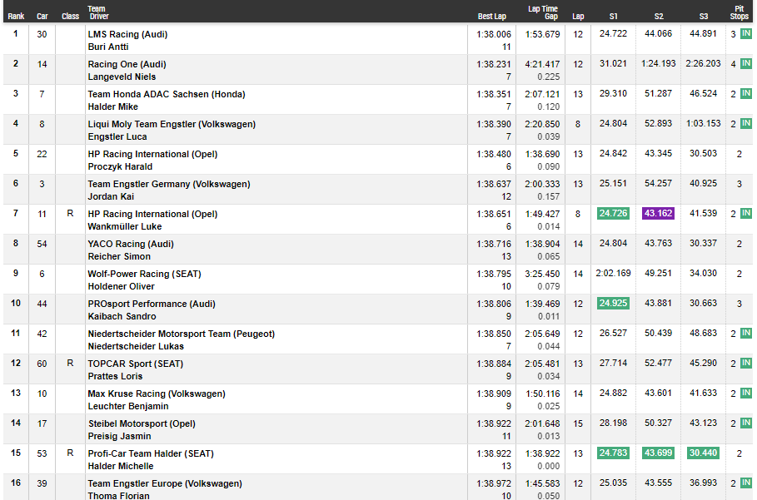Click best lap time 1:38.972
757x500 pixels.
click(x=493, y=483)
